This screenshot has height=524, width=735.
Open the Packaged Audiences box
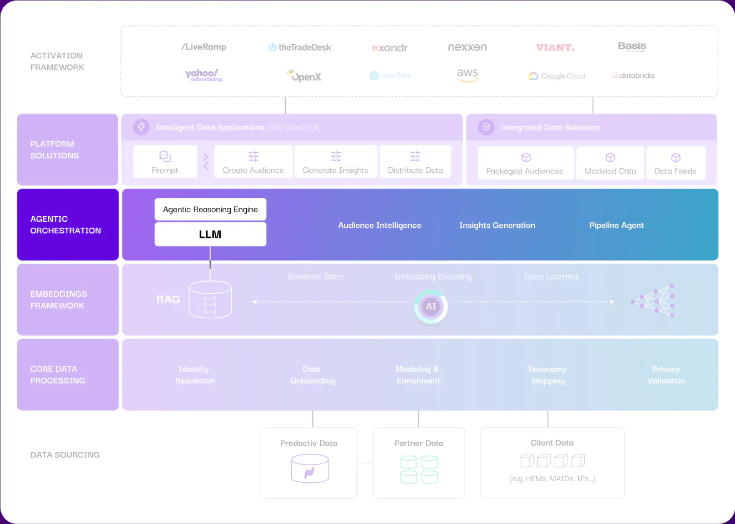click(x=526, y=163)
